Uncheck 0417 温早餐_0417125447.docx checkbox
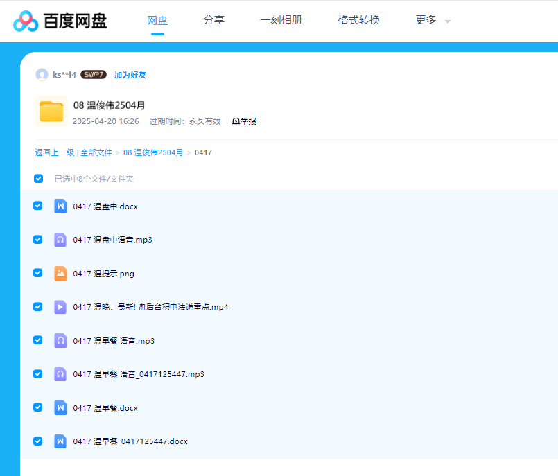558x476 pixels. pyautogui.click(x=38, y=441)
